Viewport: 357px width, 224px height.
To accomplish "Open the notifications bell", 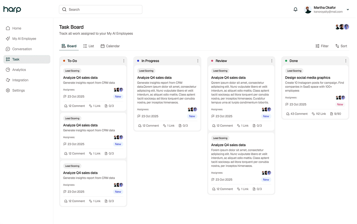I will pyautogui.click(x=295, y=9).
